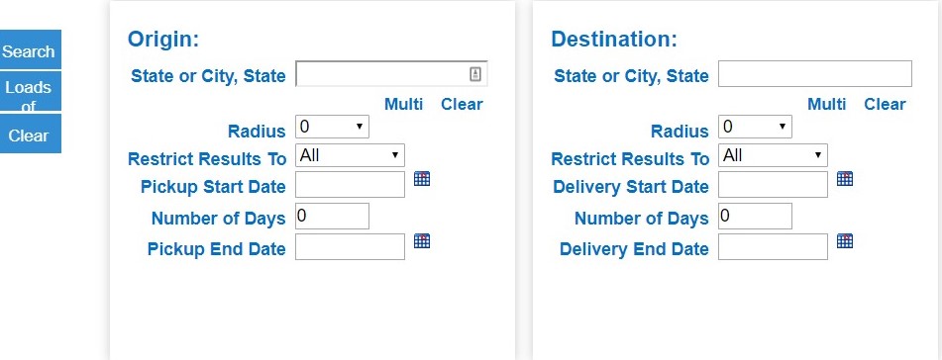
Task: Click Destination Number of Days field
Action: pyautogui.click(x=755, y=216)
